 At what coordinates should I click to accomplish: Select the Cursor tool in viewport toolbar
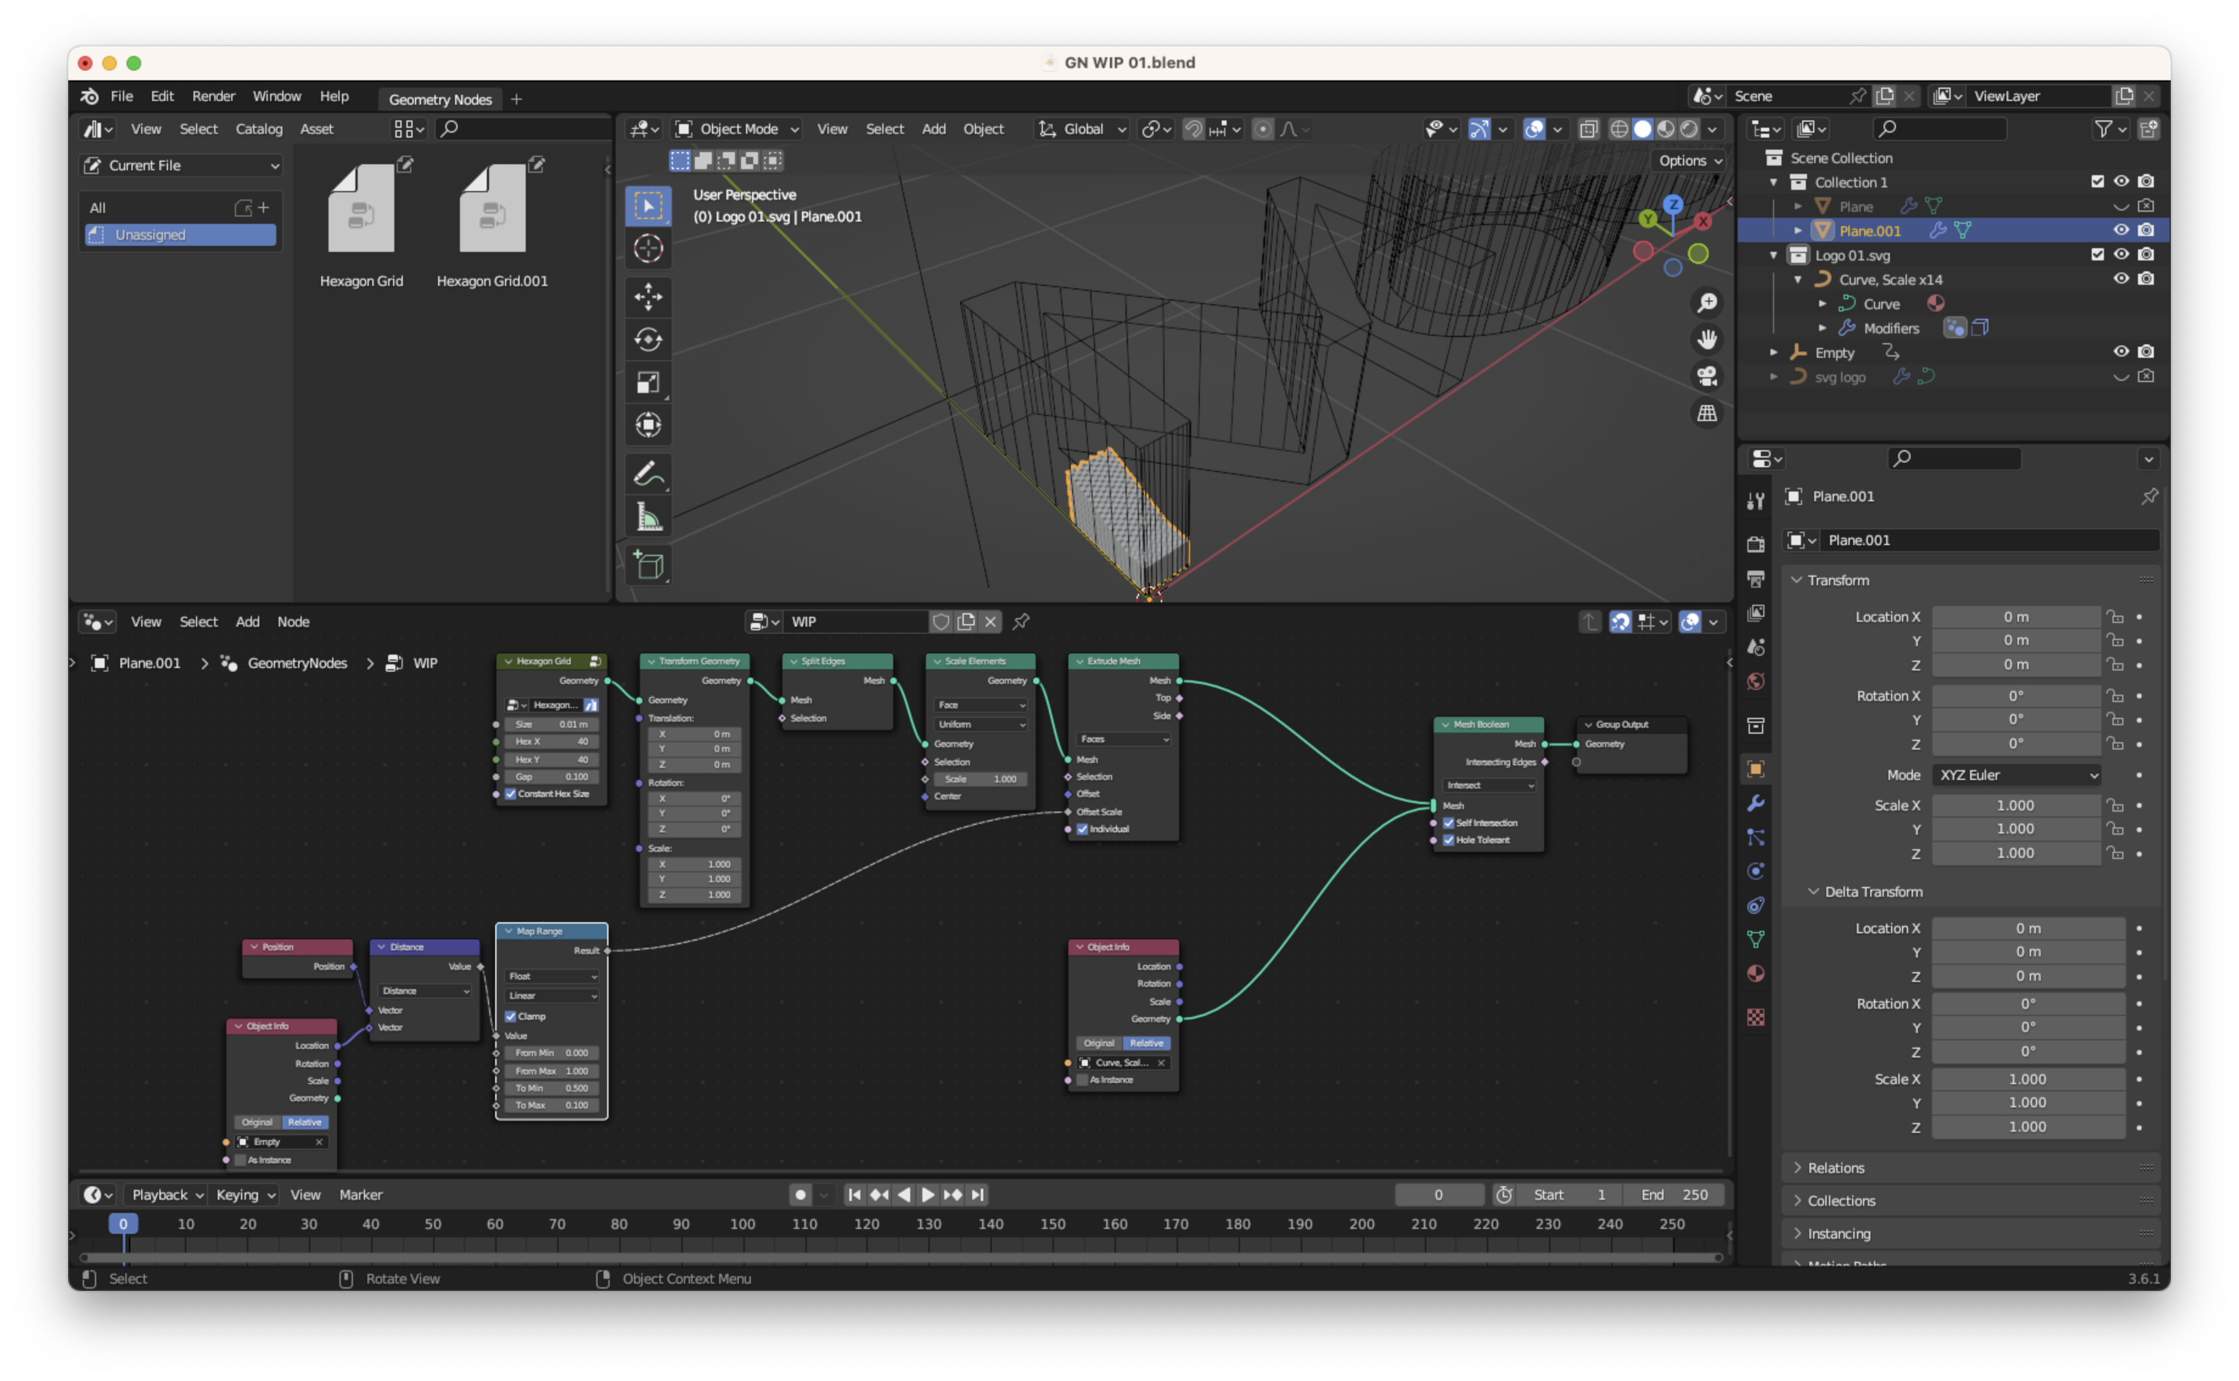tap(649, 248)
